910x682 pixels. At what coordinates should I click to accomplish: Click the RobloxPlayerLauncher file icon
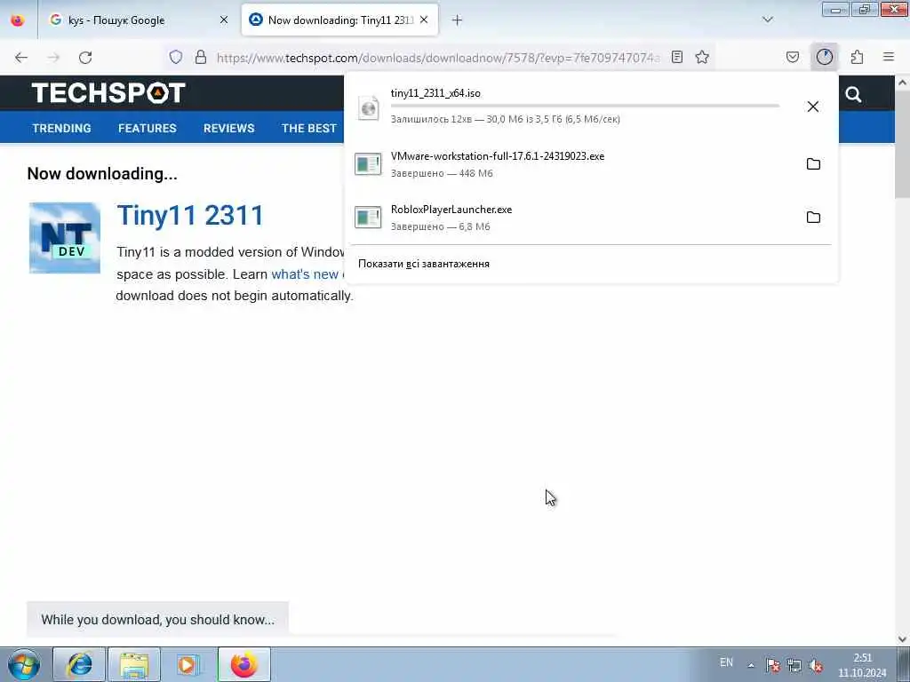coord(368,218)
